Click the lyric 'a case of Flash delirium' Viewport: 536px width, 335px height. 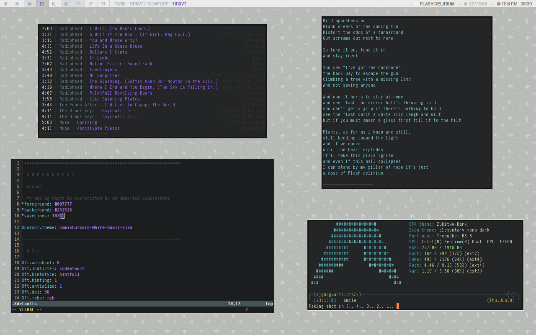tap(353, 173)
